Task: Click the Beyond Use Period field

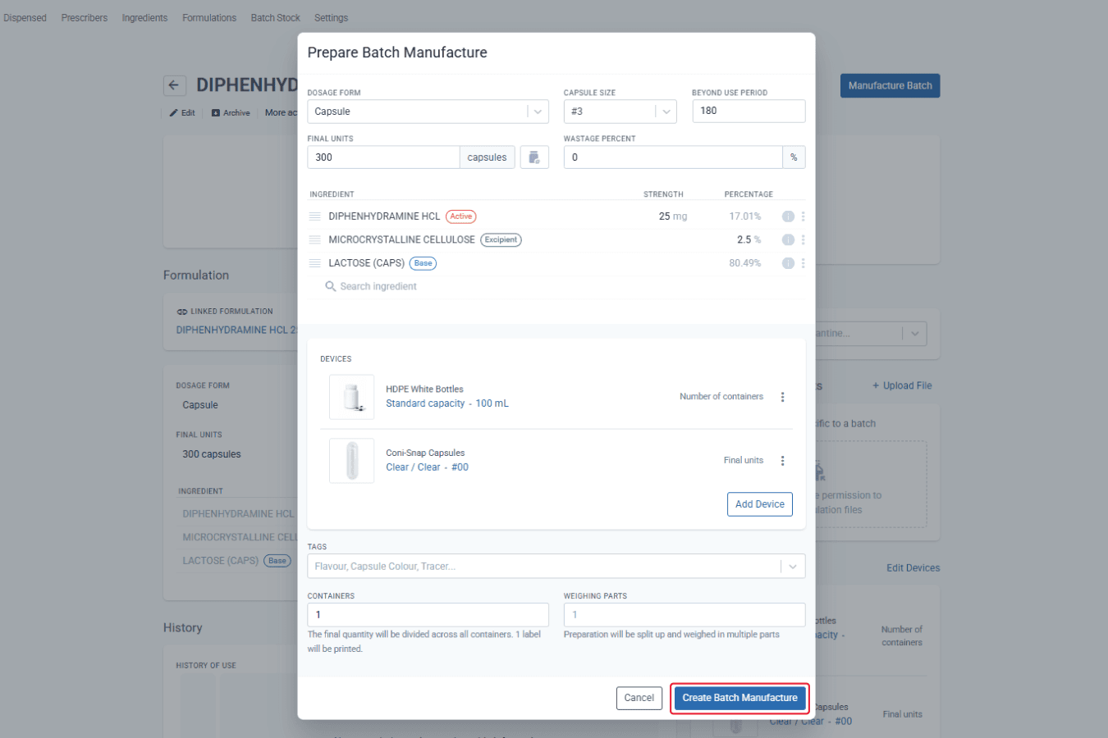Action: click(x=749, y=112)
